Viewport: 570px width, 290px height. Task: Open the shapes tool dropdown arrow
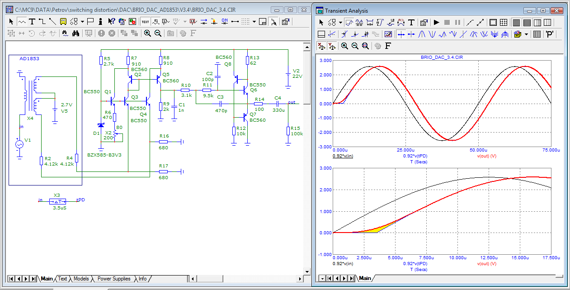coord(82,21)
